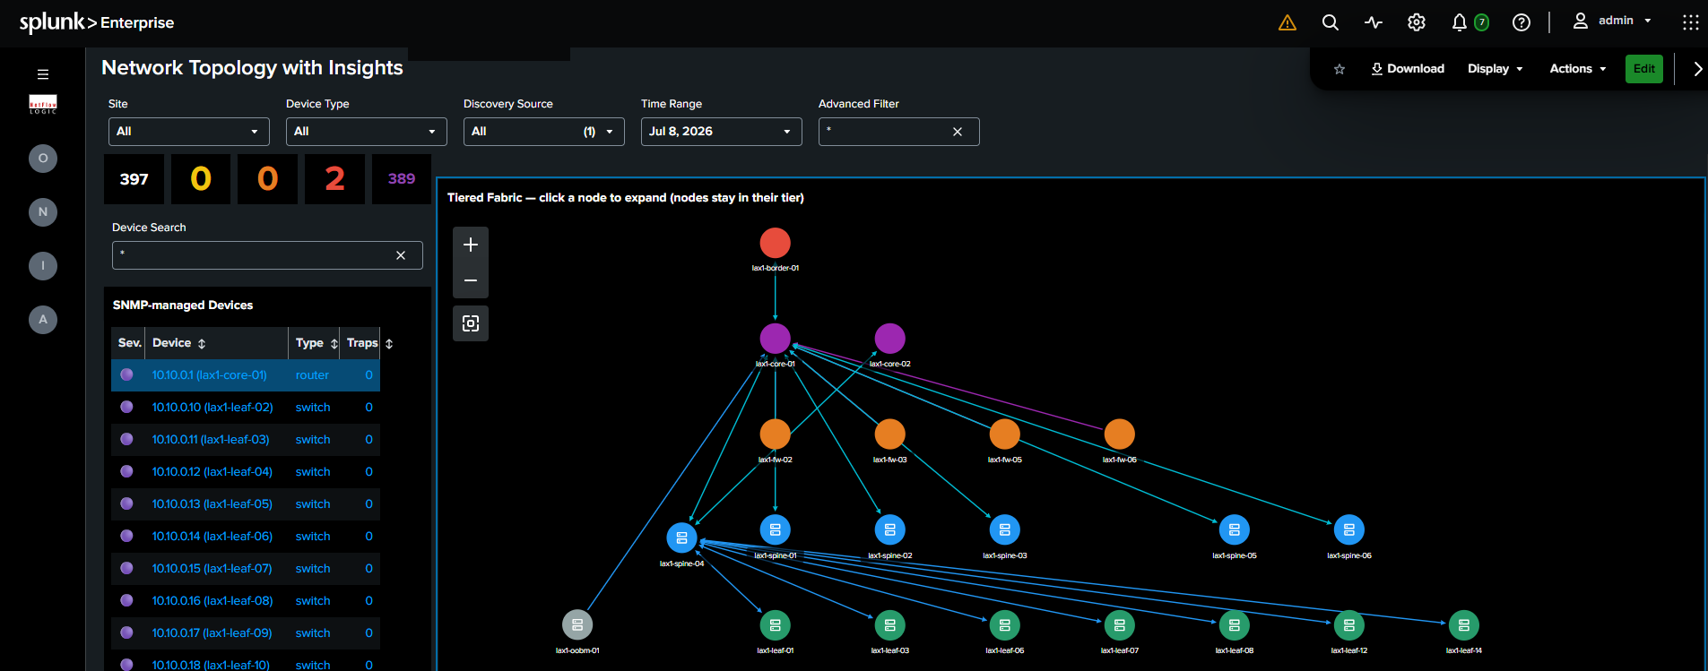The height and width of the screenshot is (671, 1708).
Task: Click the green Edit button
Action: [1644, 69]
